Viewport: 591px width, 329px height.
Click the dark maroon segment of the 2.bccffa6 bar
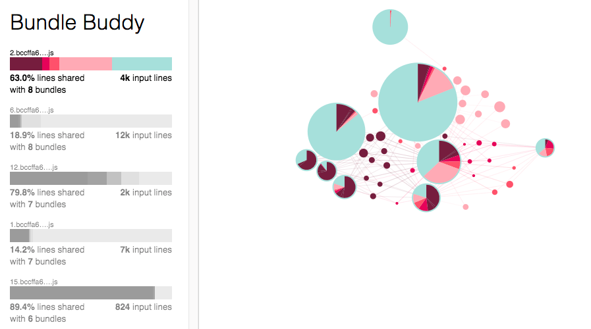26,64
